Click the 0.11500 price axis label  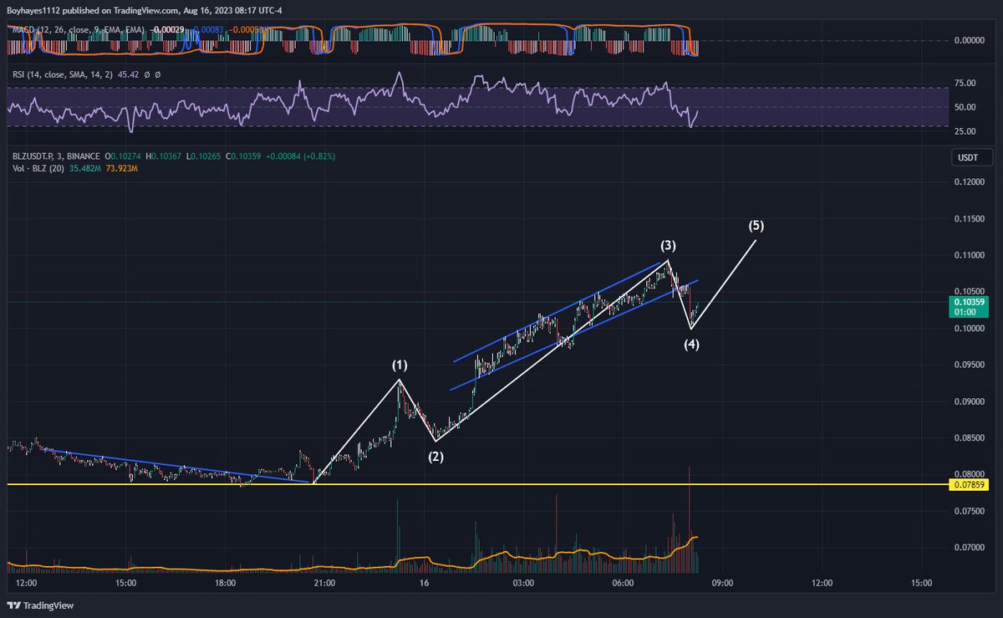968,219
